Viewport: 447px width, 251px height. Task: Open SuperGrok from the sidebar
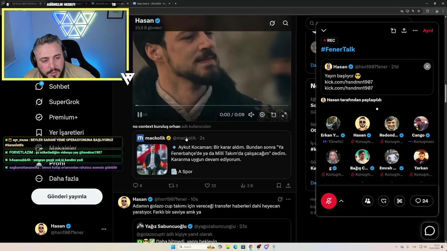[x=57, y=102]
